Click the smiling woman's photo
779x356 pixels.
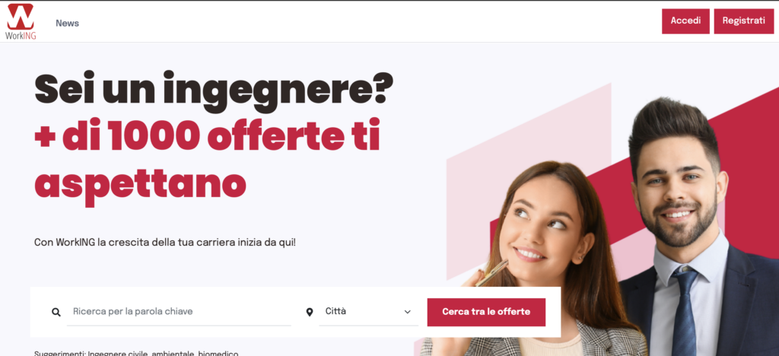click(x=542, y=258)
